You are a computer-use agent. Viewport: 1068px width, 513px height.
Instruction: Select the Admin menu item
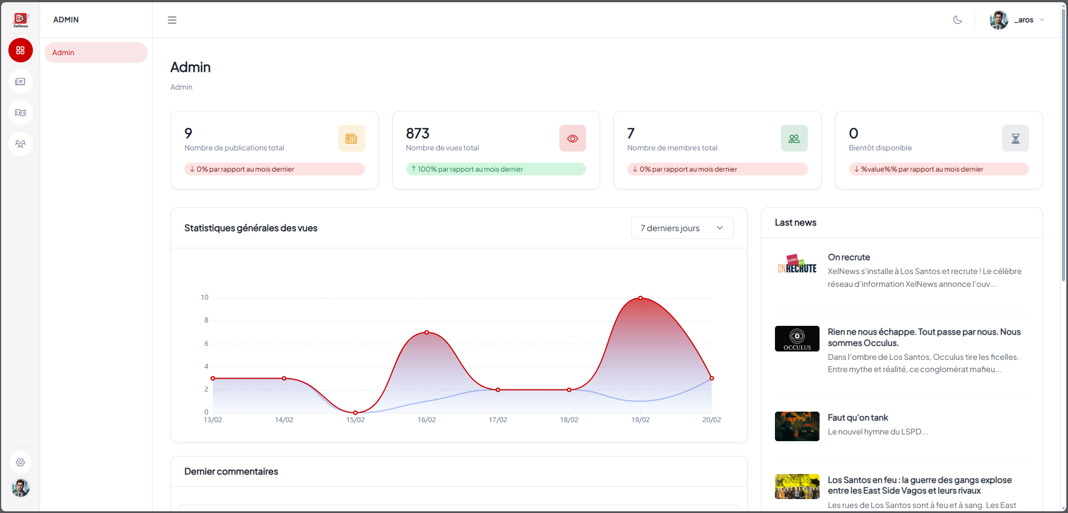pos(96,52)
